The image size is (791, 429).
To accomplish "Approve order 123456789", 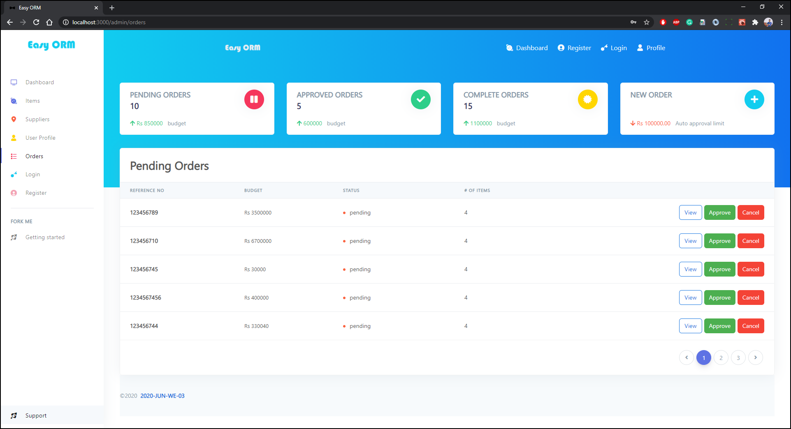I will click(719, 212).
